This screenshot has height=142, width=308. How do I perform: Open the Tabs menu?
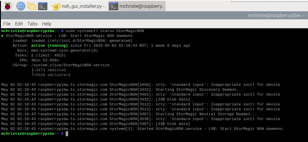(32, 24)
